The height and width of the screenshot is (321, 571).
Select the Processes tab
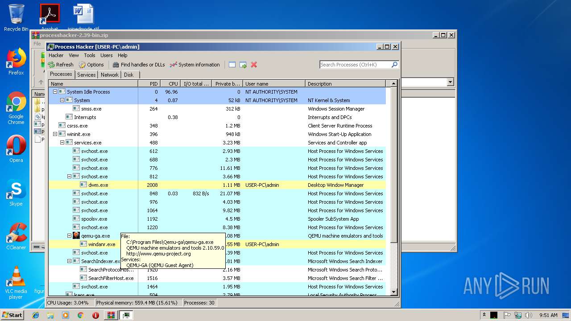point(61,74)
